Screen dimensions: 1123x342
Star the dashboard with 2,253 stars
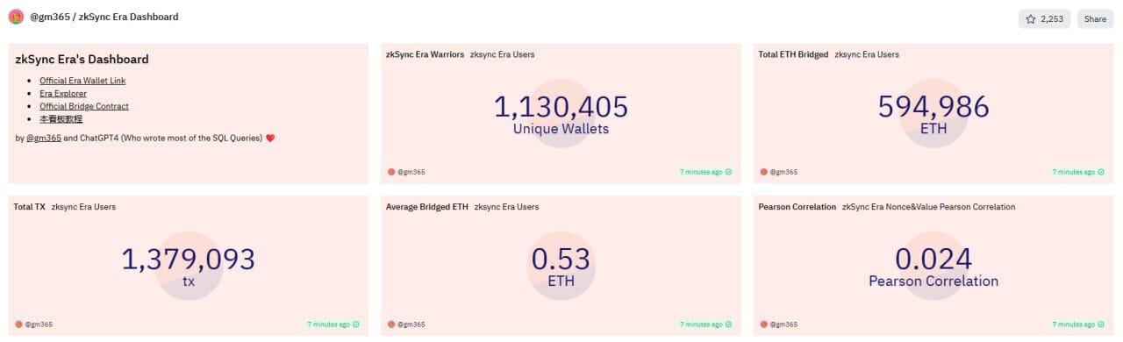point(1044,18)
